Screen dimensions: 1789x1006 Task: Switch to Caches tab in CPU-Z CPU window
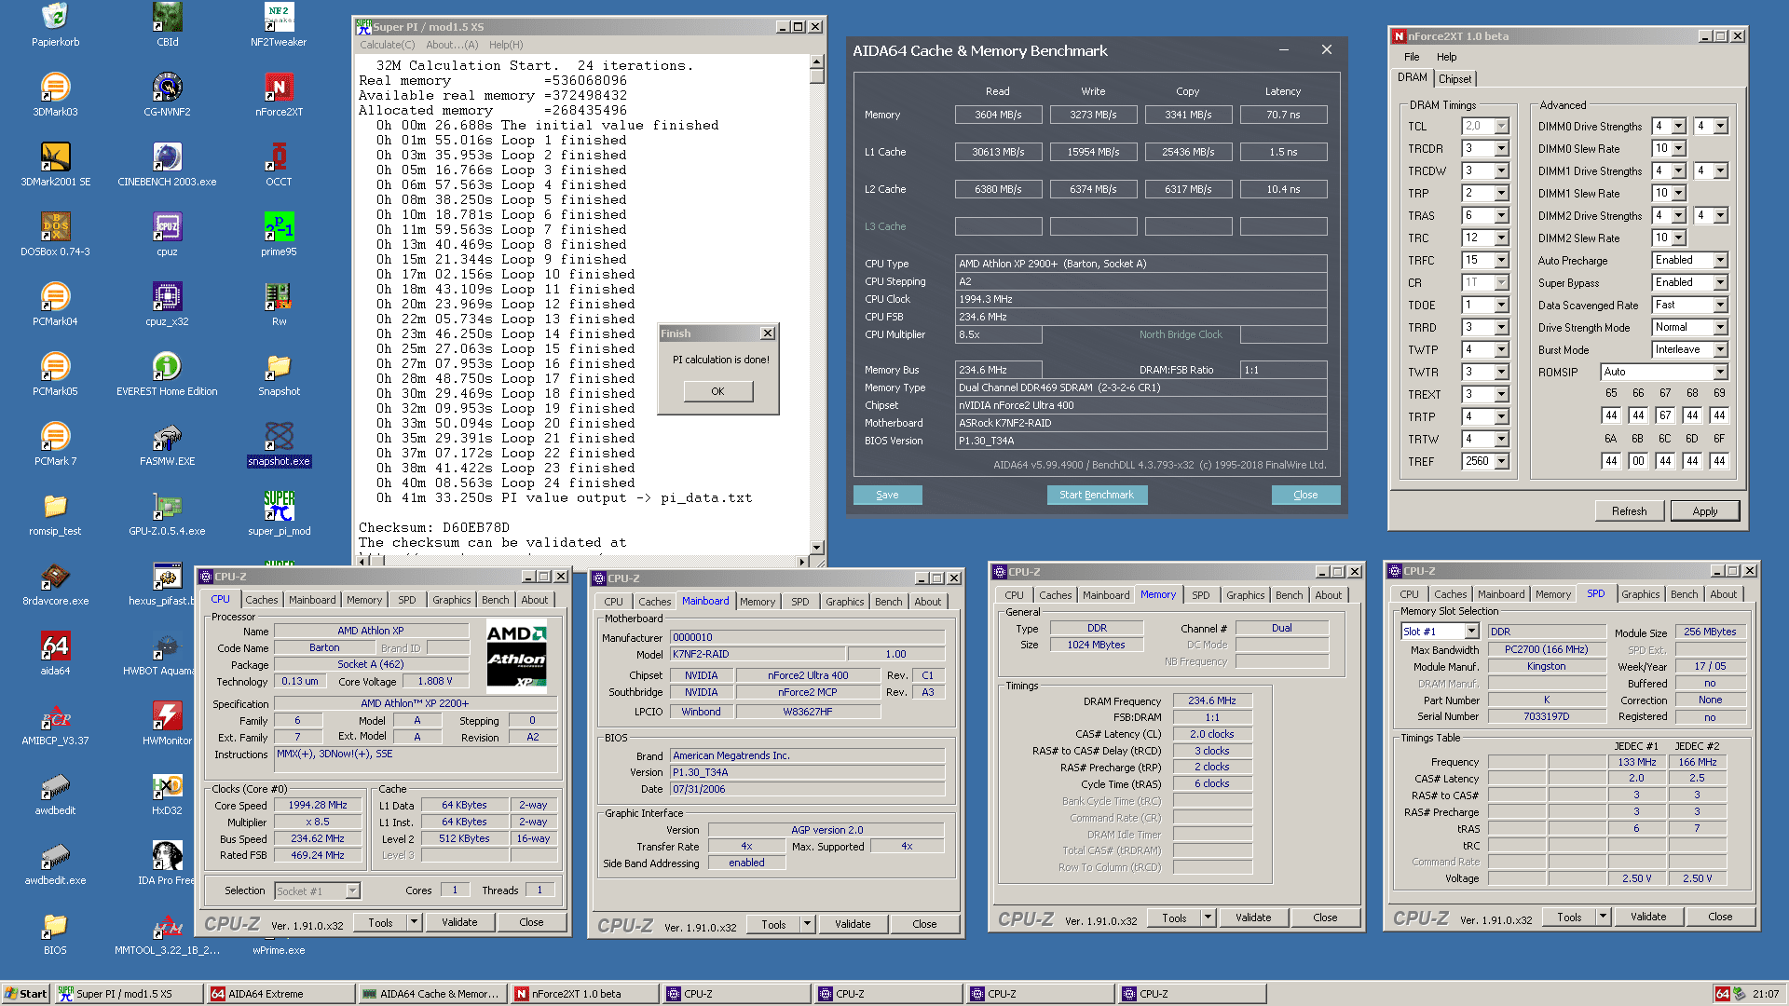point(261,600)
